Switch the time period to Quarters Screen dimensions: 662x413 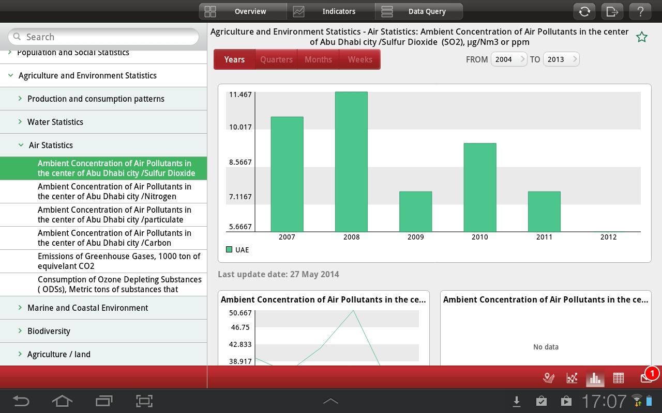[x=276, y=59]
